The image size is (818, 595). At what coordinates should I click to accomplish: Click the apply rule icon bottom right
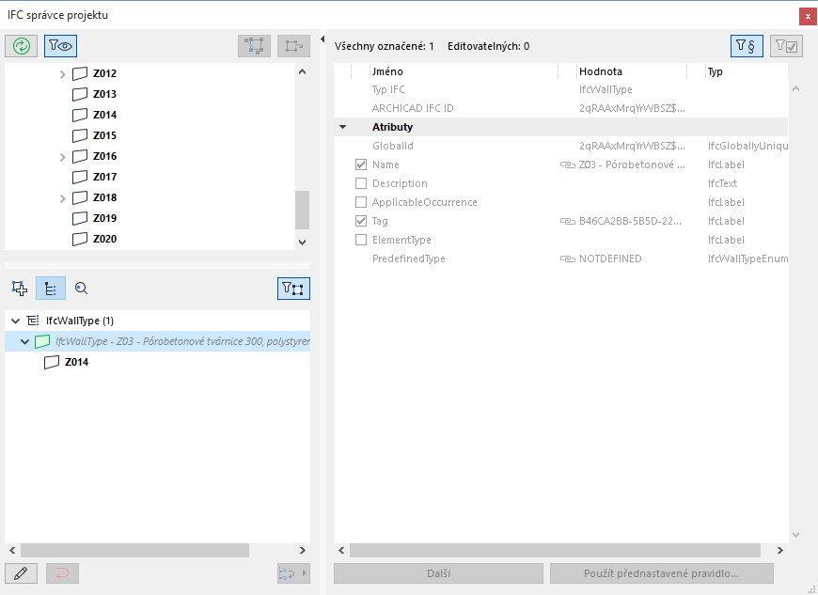coord(292,573)
